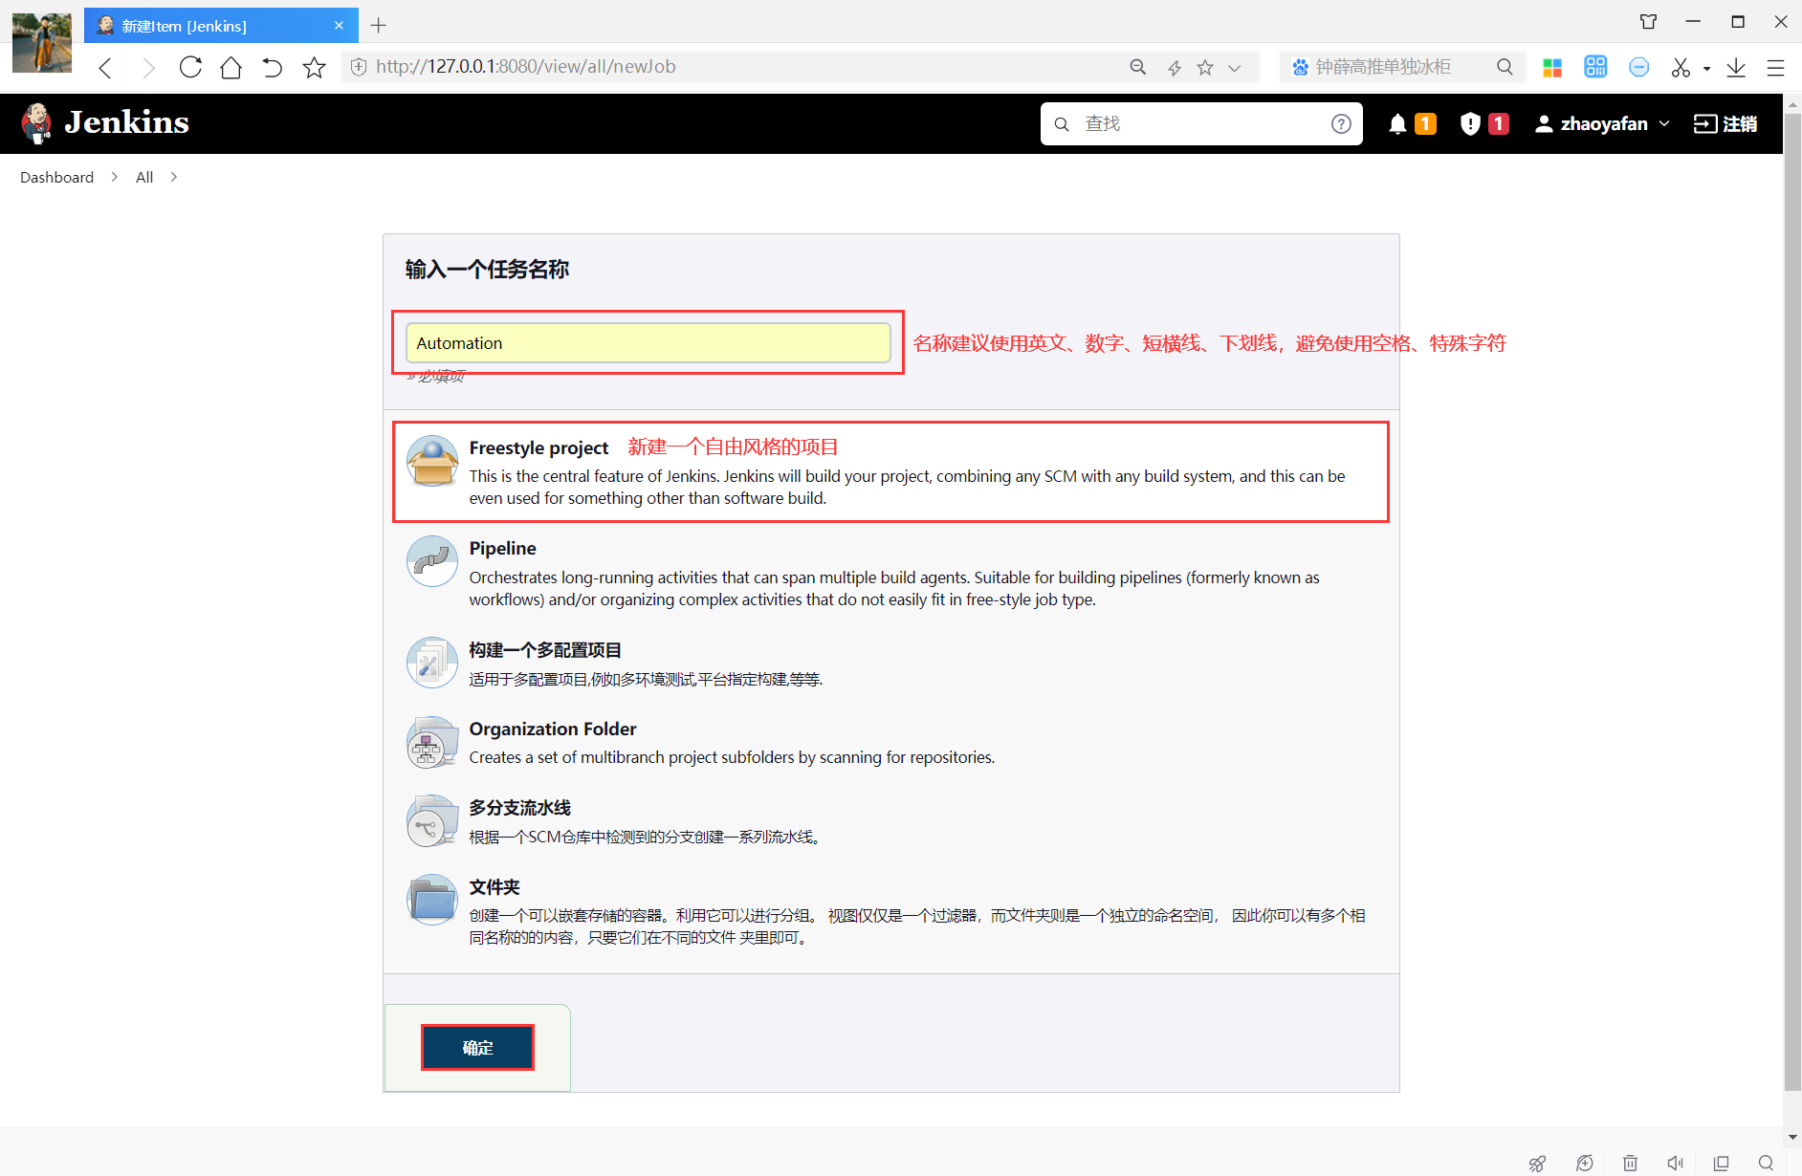Click trash icon in status bar

click(x=1630, y=1163)
